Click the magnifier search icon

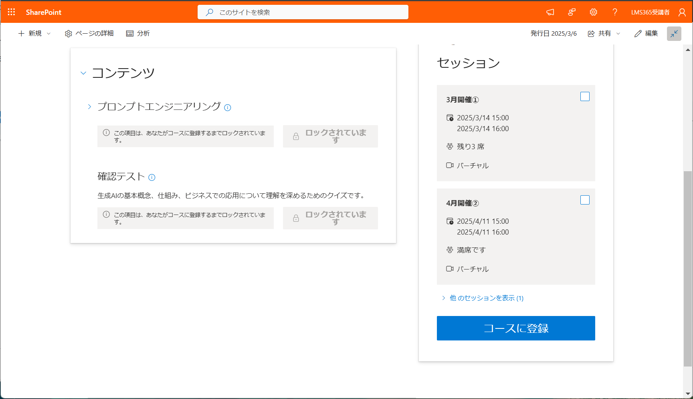coord(209,12)
